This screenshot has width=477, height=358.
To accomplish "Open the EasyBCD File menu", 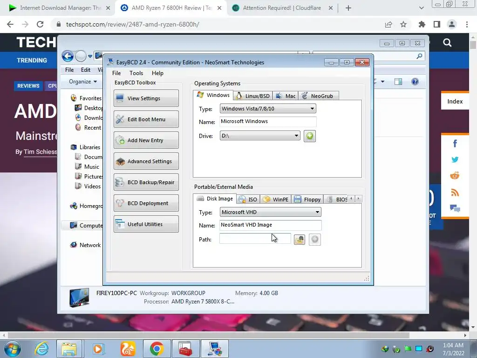I will point(116,73).
